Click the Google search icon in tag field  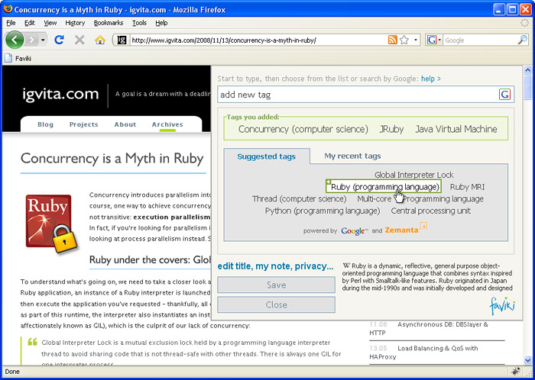(x=504, y=95)
